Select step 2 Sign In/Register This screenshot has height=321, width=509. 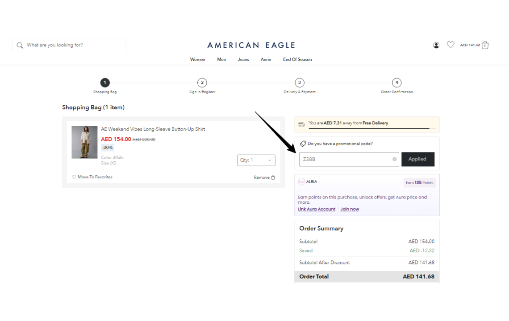tap(202, 82)
